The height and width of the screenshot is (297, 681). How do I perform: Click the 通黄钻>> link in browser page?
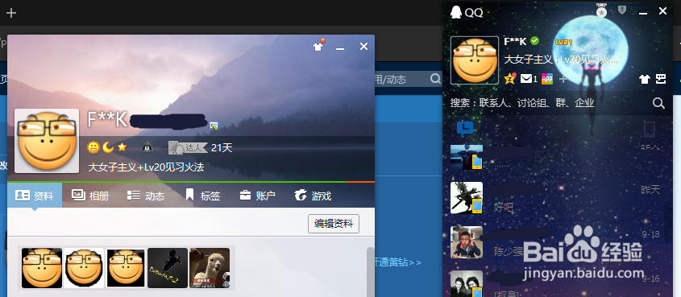click(398, 262)
